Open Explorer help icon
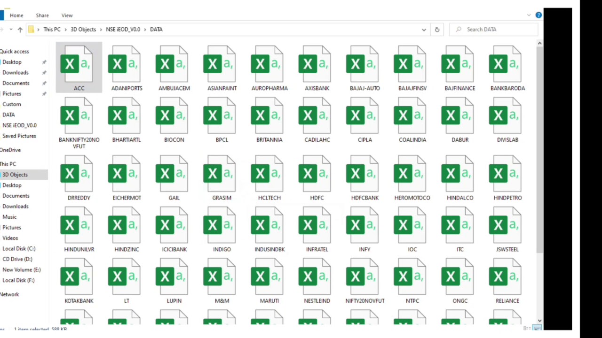 (x=539, y=15)
